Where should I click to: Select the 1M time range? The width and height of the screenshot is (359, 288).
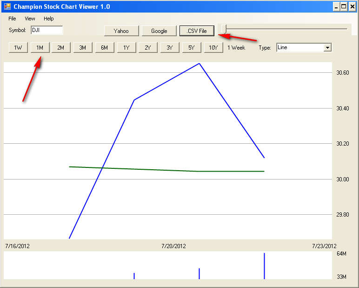coord(40,47)
